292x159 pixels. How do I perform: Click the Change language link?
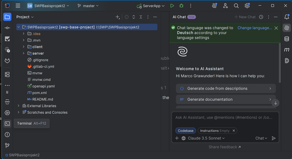(x=255, y=28)
